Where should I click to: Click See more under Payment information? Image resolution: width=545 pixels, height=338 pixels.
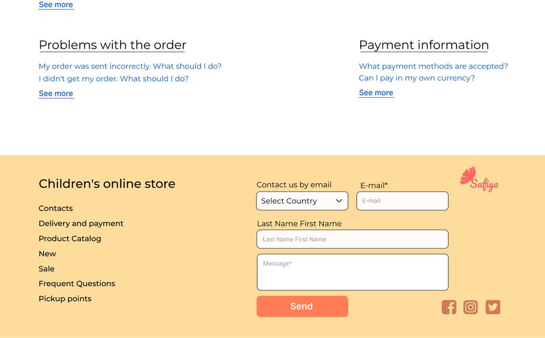[376, 93]
